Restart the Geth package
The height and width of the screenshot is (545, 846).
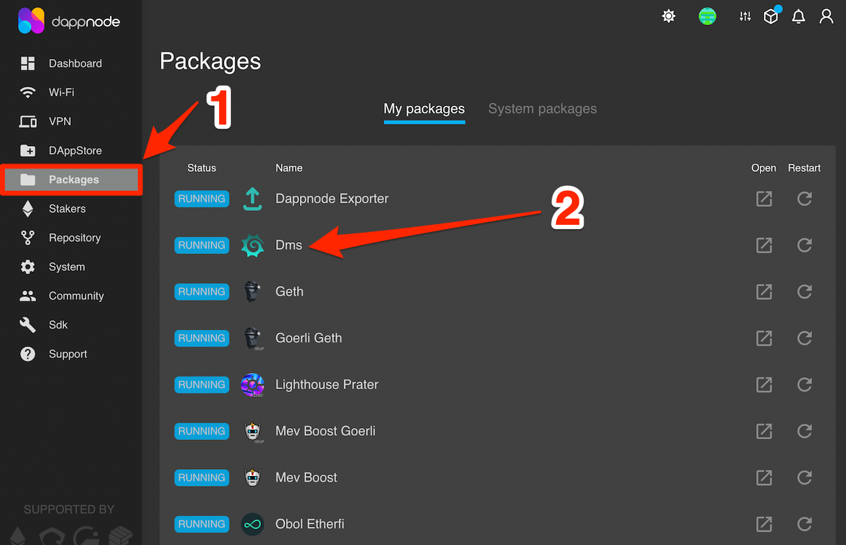tap(804, 292)
